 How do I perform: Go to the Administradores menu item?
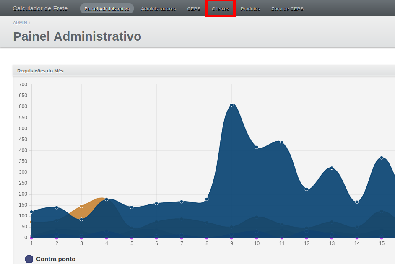158,9
